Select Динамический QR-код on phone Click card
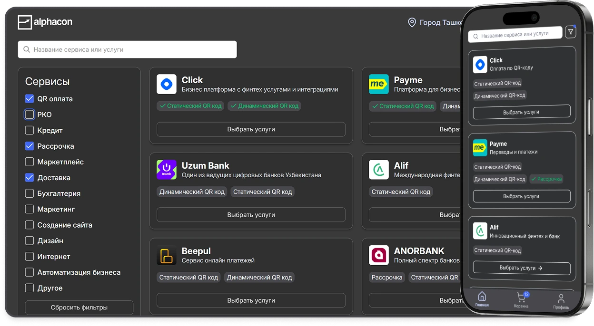 (500, 96)
